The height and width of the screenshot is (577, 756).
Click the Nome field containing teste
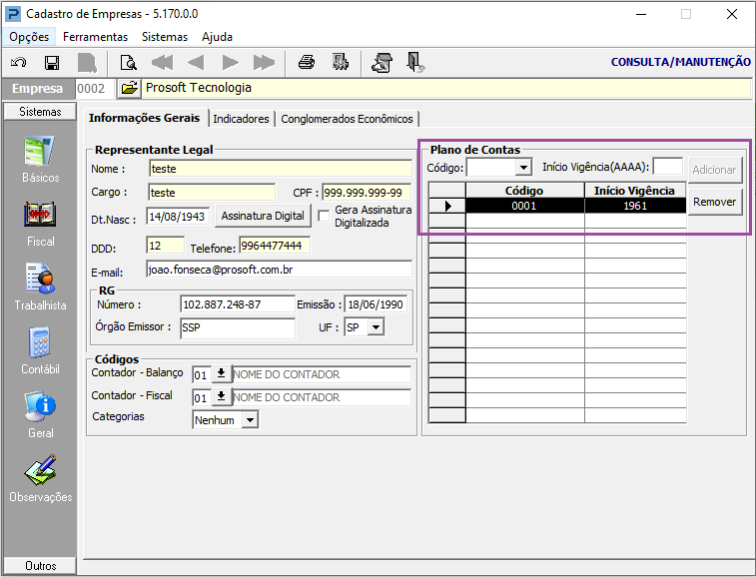[x=281, y=169]
